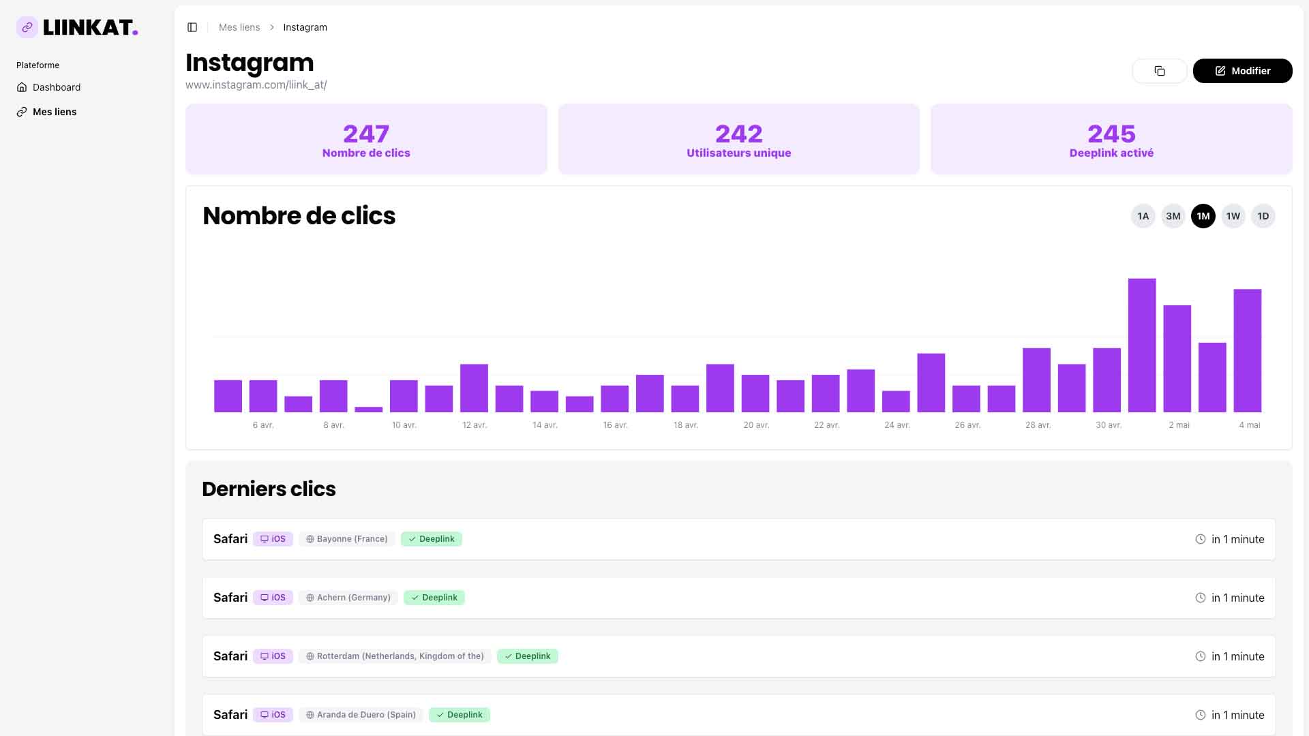
Task: Click the Mes liens link icon in sidebar
Action: click(x=22, y=112)
